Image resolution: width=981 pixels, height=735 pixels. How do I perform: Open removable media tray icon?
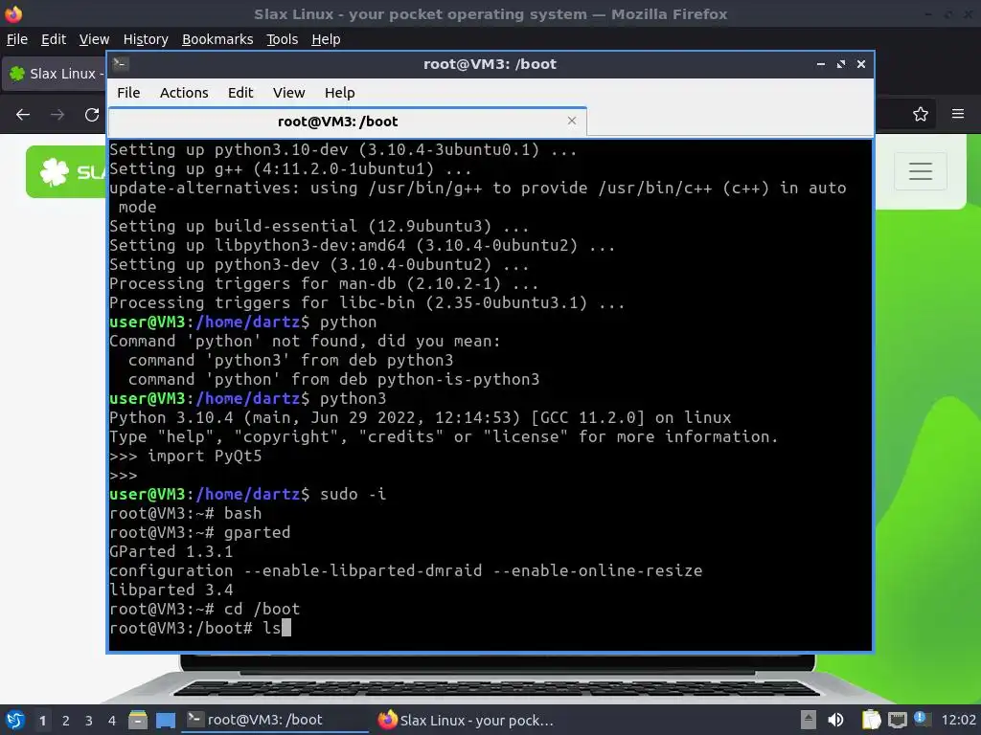click(809, 720)
